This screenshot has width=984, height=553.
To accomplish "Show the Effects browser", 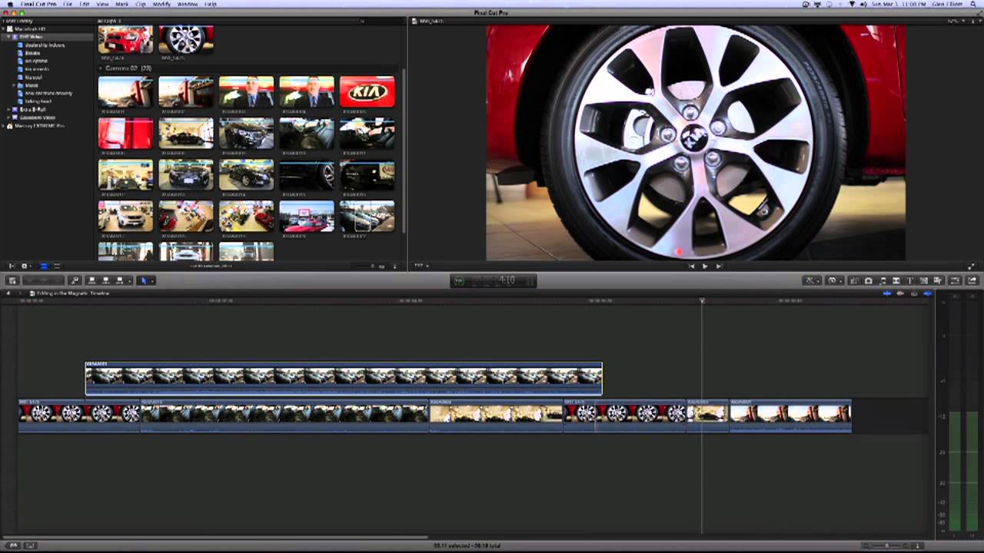I will [854, 281].
